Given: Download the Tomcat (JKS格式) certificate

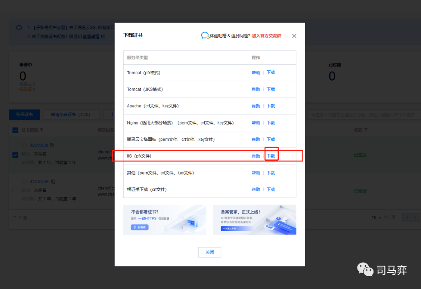Looking at the screenshot, I should 271,89.
